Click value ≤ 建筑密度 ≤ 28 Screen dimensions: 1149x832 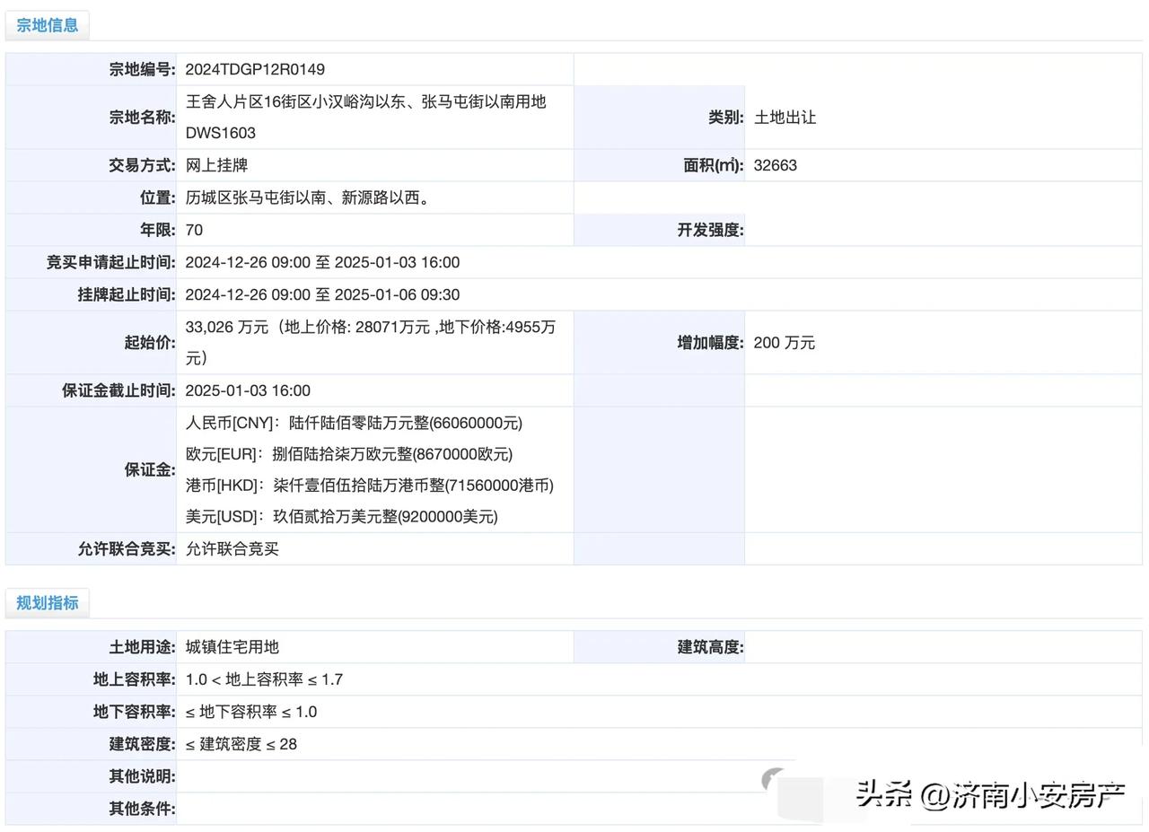tap(241, 744)
